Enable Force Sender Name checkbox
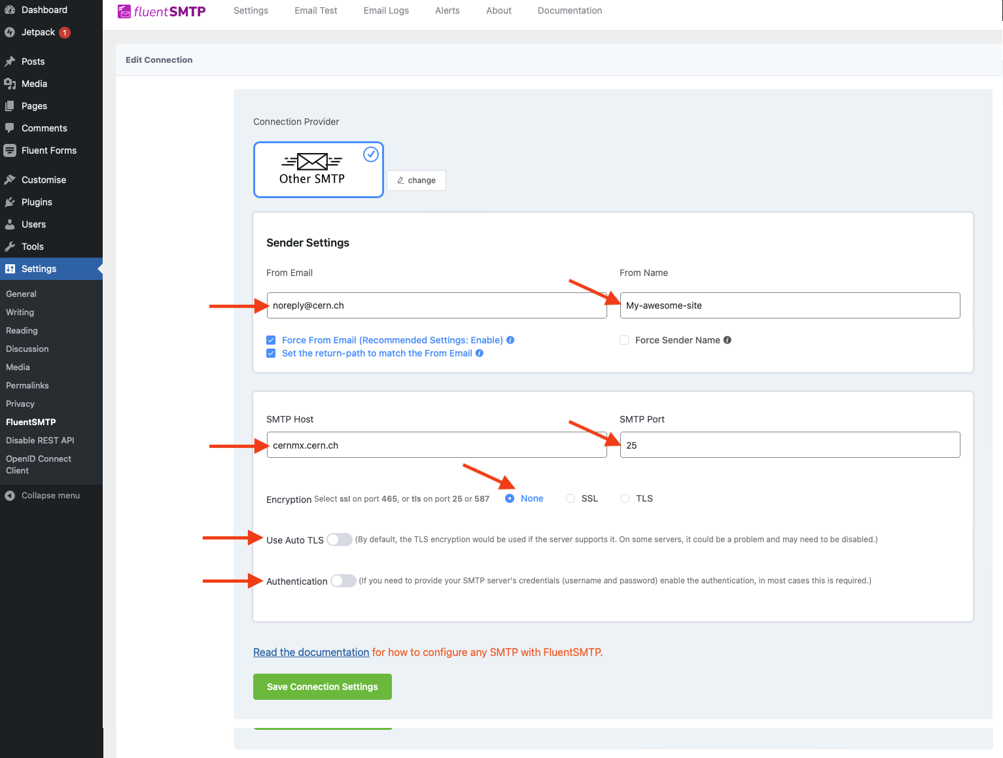The width and height of the screenshot is (1003, 758). [x=624, y=340]
